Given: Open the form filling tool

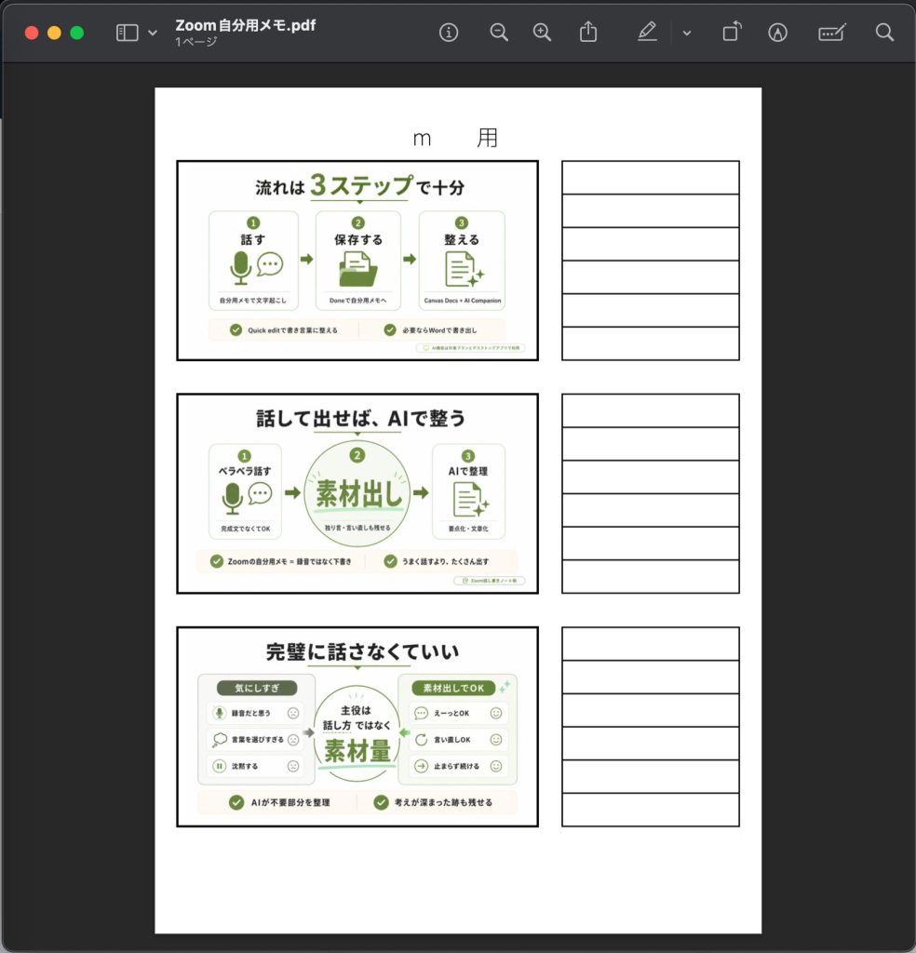Looking at the screenshot, I should point(831,33).
